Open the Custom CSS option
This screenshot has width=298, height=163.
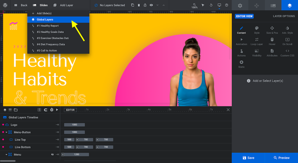(287, 53)
